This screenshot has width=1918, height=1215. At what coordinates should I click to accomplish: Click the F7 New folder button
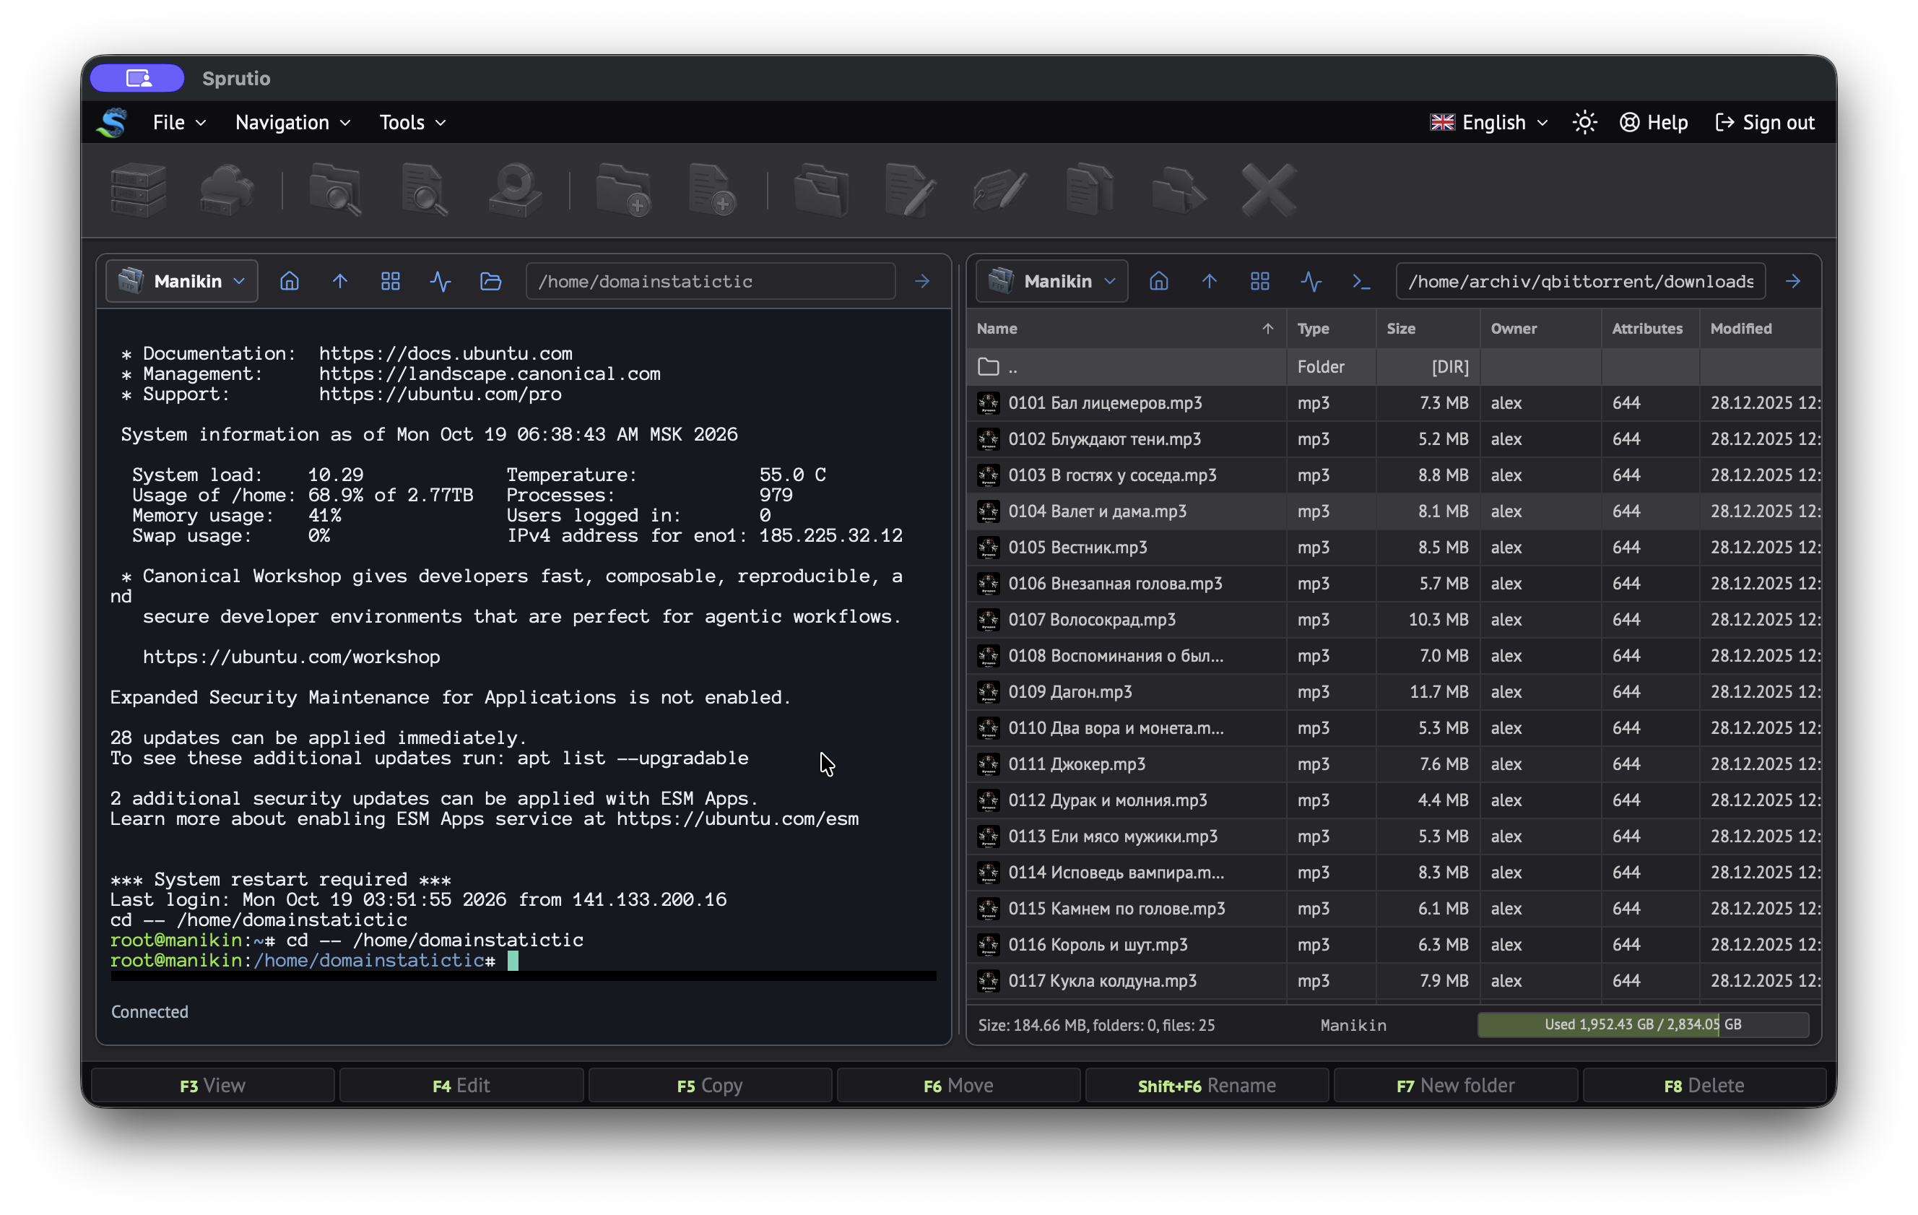(x=1455, y=1085)
